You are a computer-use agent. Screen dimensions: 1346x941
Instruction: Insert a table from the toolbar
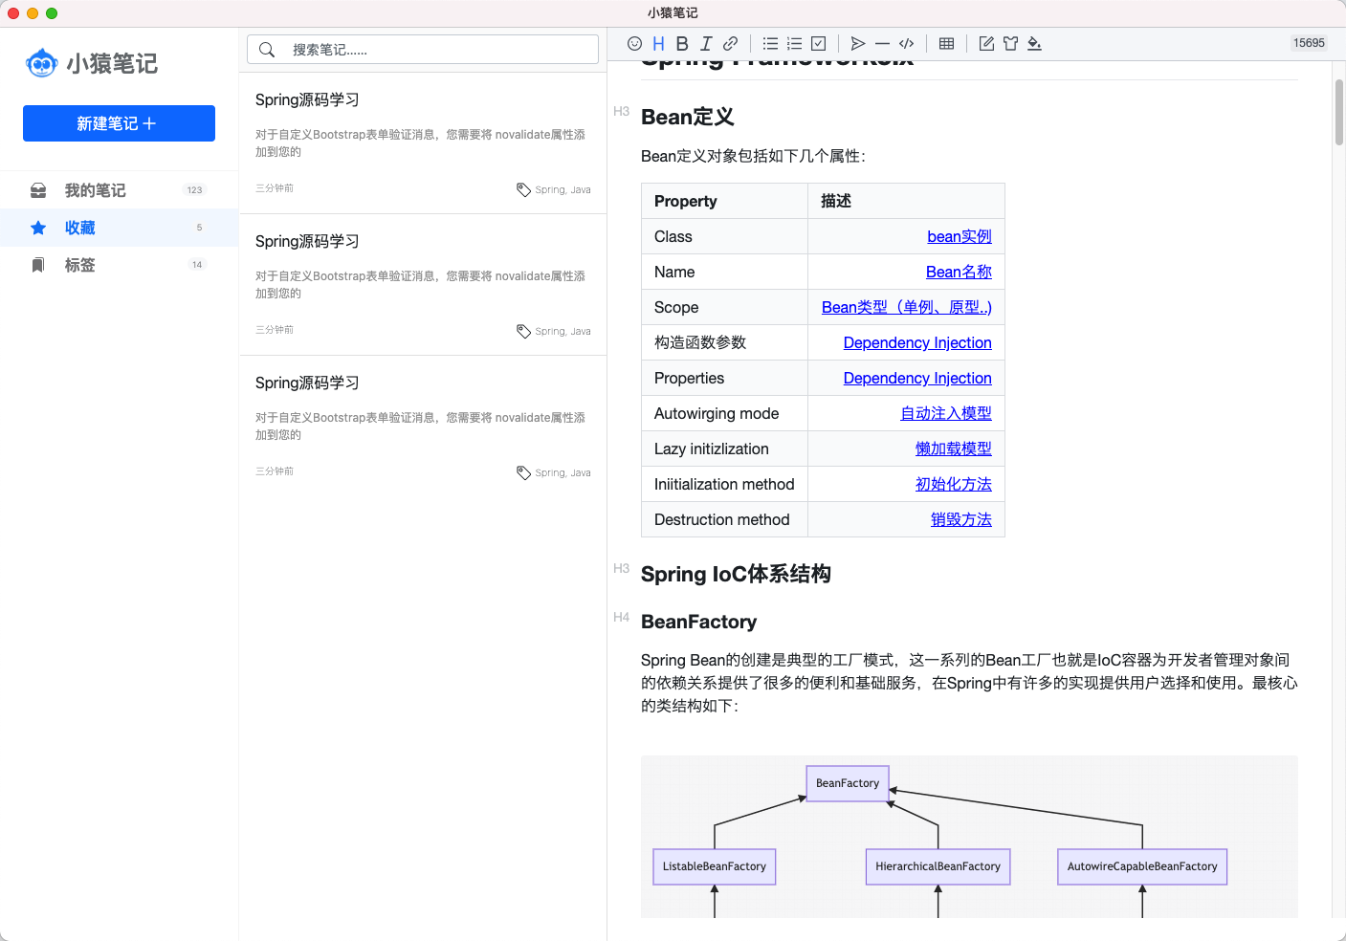(x=946, y=43)
